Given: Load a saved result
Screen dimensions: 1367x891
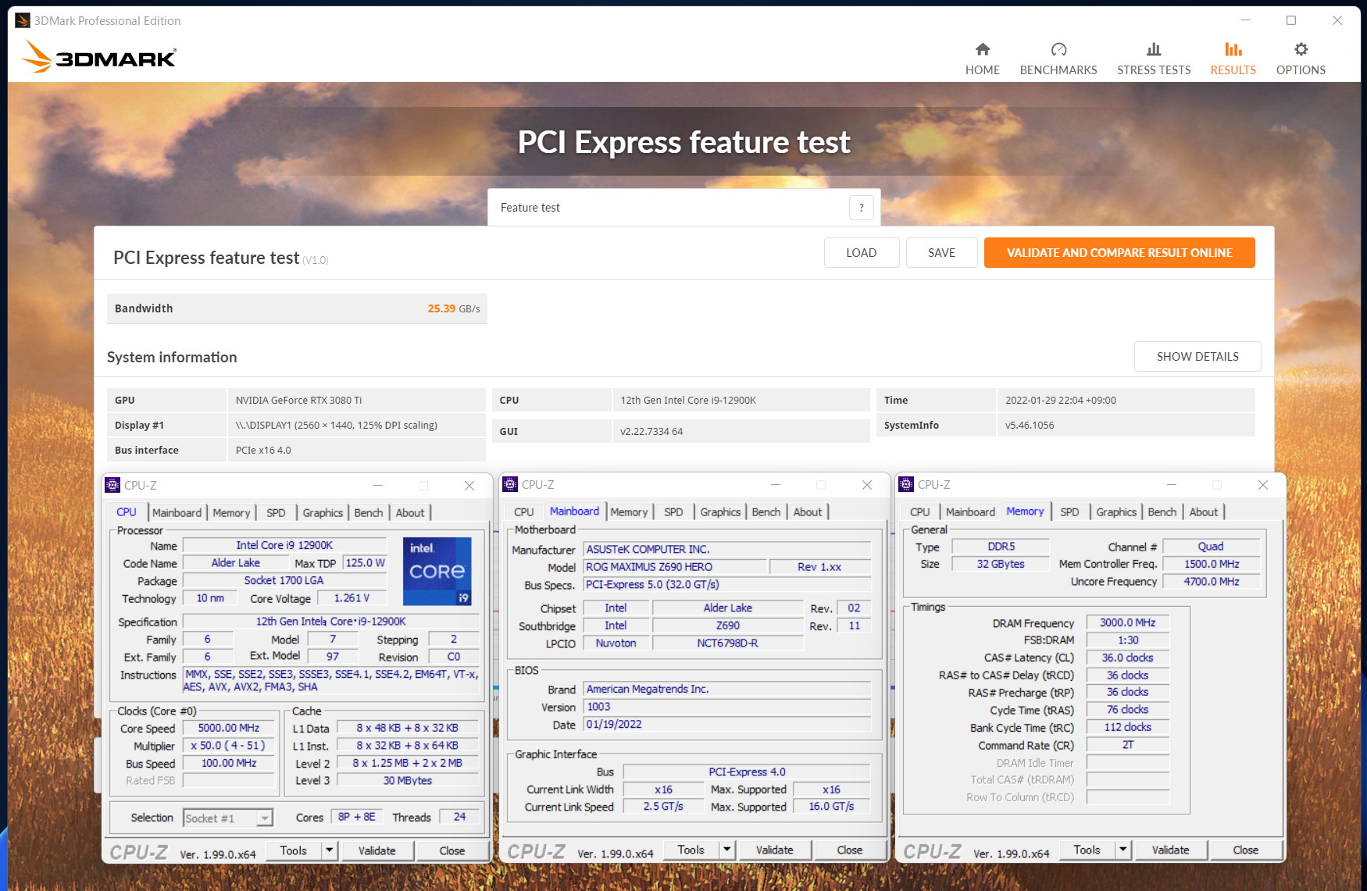Looking at the screenshot, I should (x=862, y=252).
